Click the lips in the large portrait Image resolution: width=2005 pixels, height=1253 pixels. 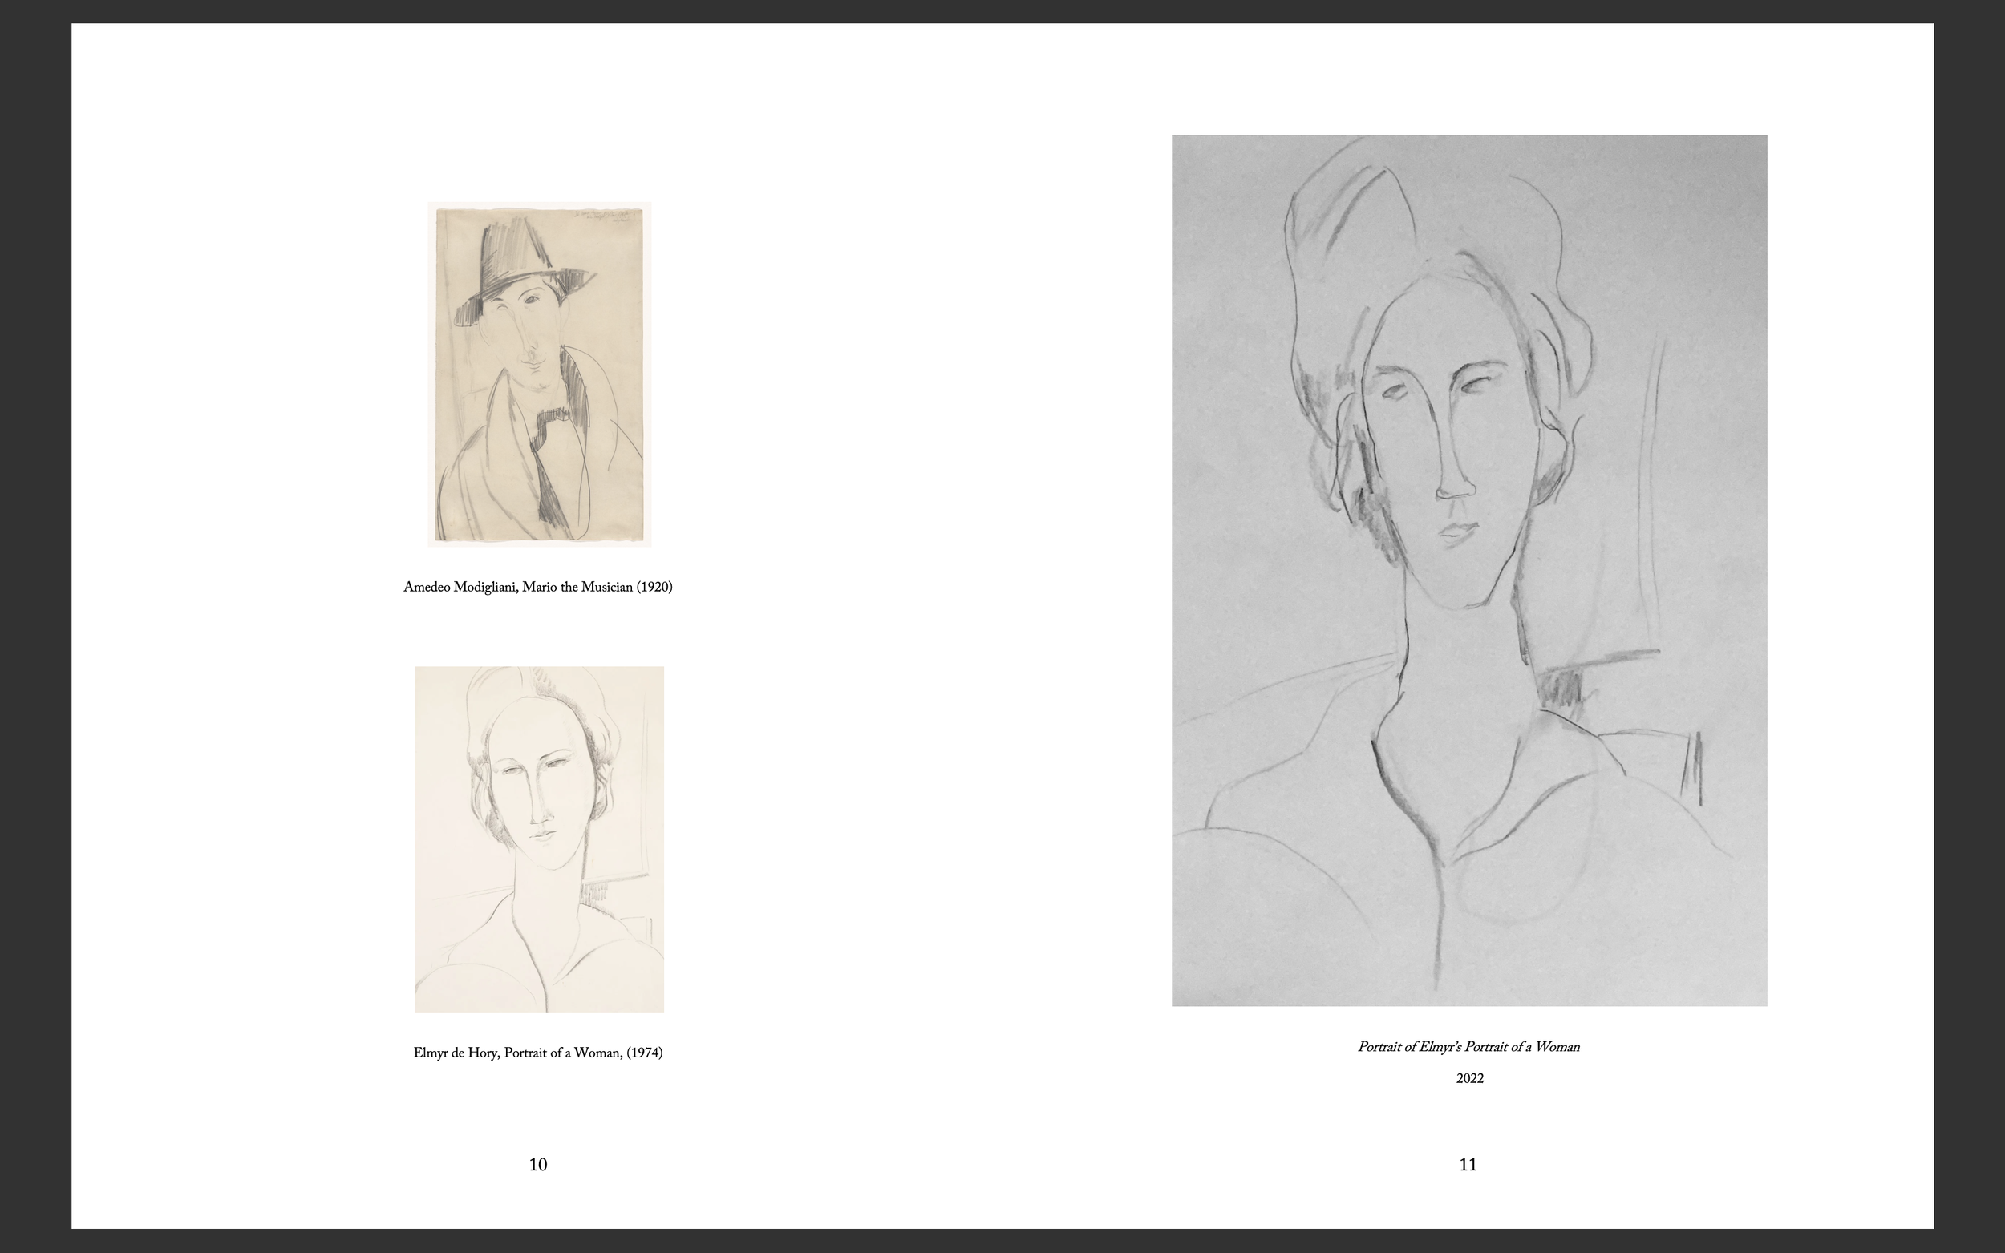(1459, 532)
